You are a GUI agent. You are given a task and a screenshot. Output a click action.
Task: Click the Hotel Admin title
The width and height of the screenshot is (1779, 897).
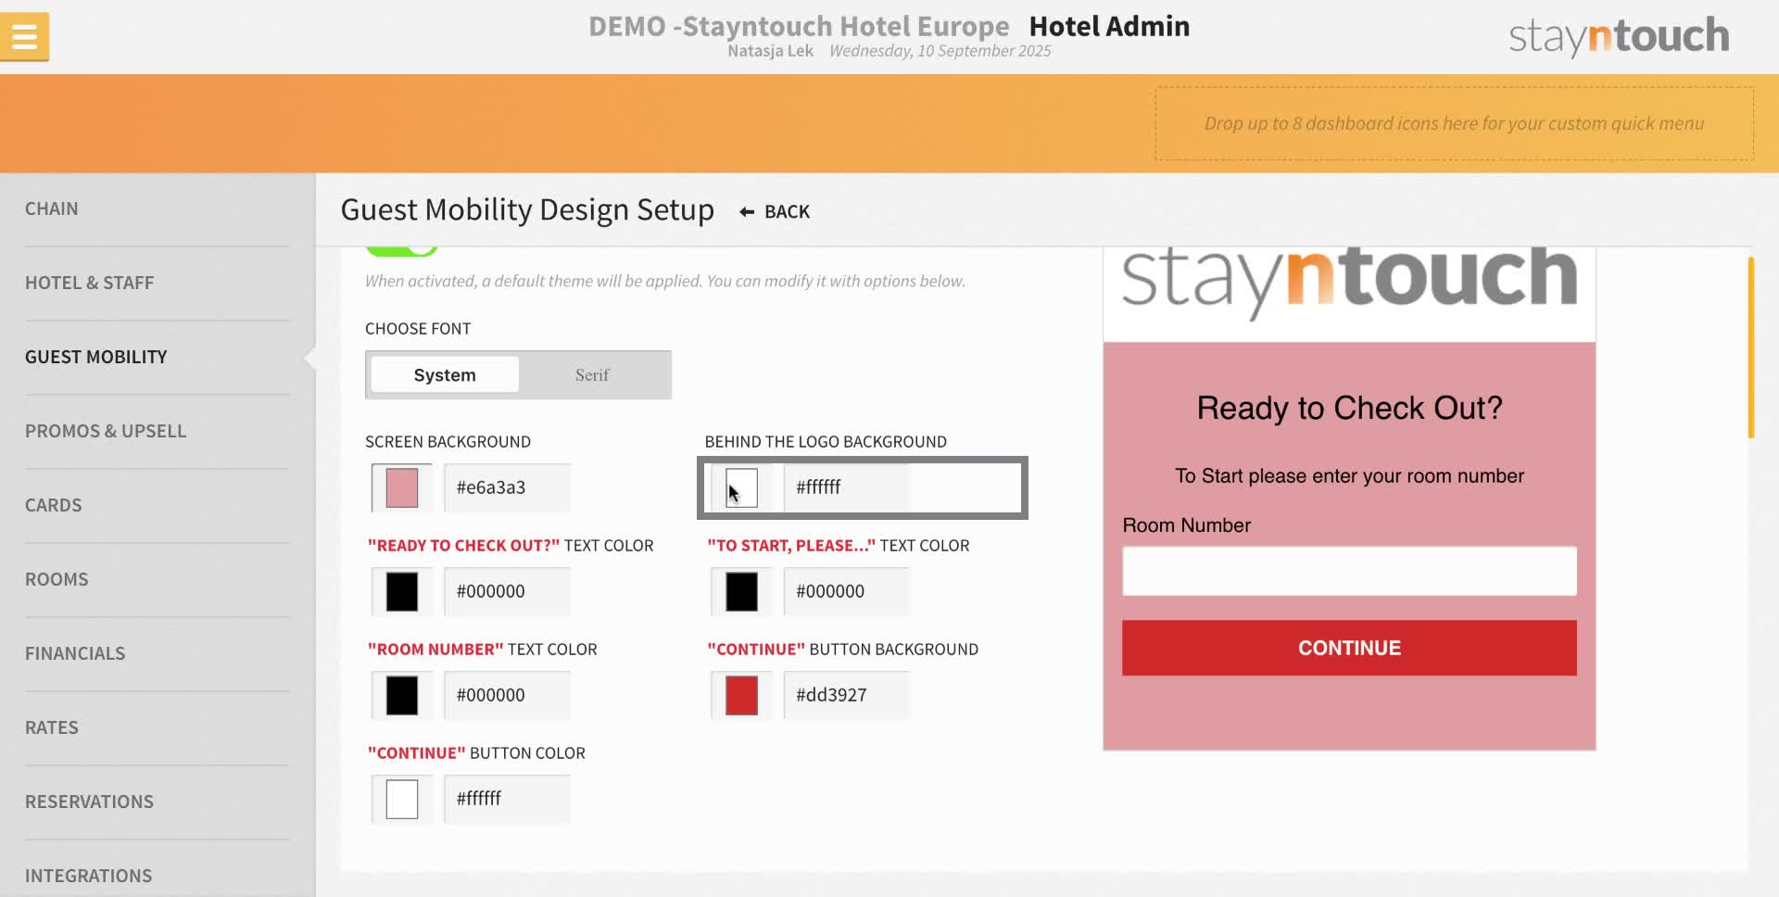pos(1109,26)
